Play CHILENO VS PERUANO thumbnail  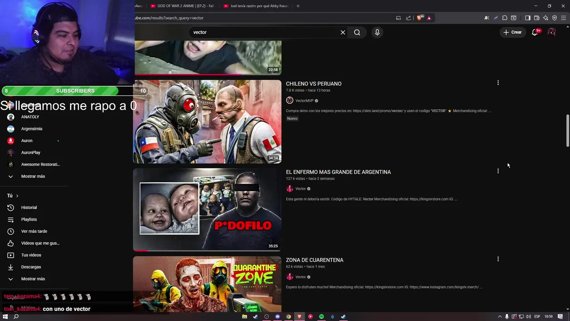[x=208, y=122]
